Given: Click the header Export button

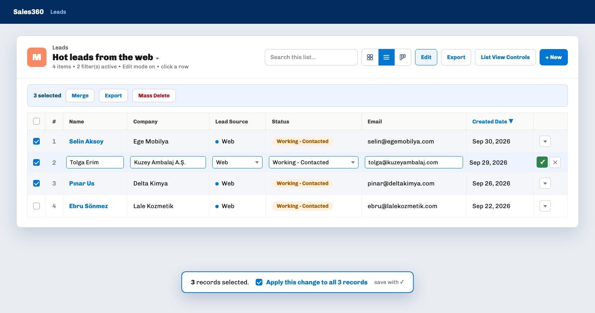Looking at the screenshot, I should pos(456,57).
